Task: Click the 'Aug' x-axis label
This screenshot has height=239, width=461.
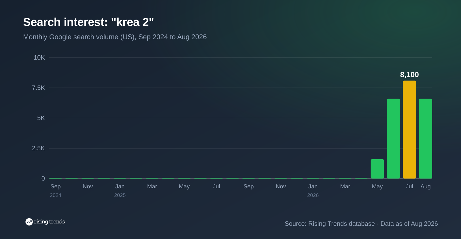Action: click(426, 186)
